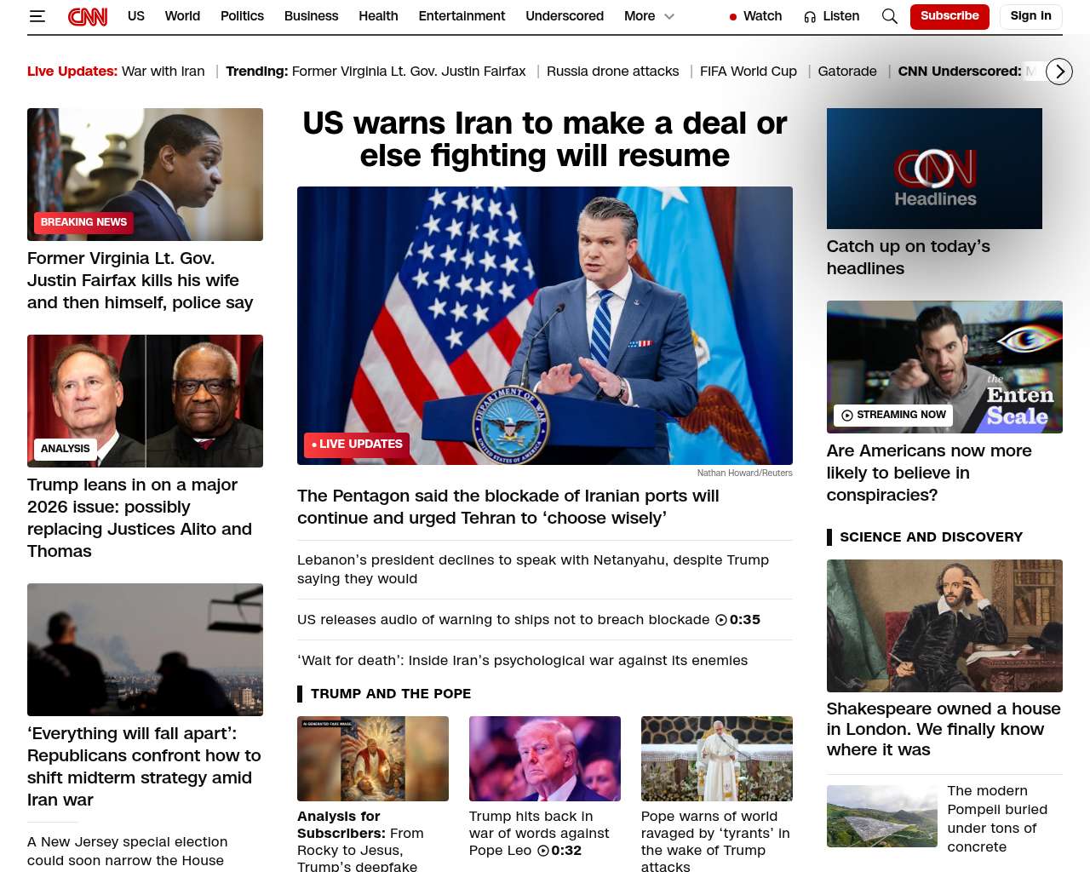The width and height of the screenshot is (1090, 872).
Task: Click the Listen headphones icon
Action: tap(810, 17)
